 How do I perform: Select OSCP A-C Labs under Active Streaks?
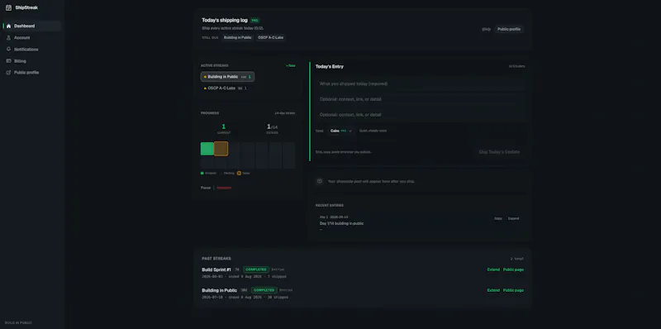[x=226, y=88]
